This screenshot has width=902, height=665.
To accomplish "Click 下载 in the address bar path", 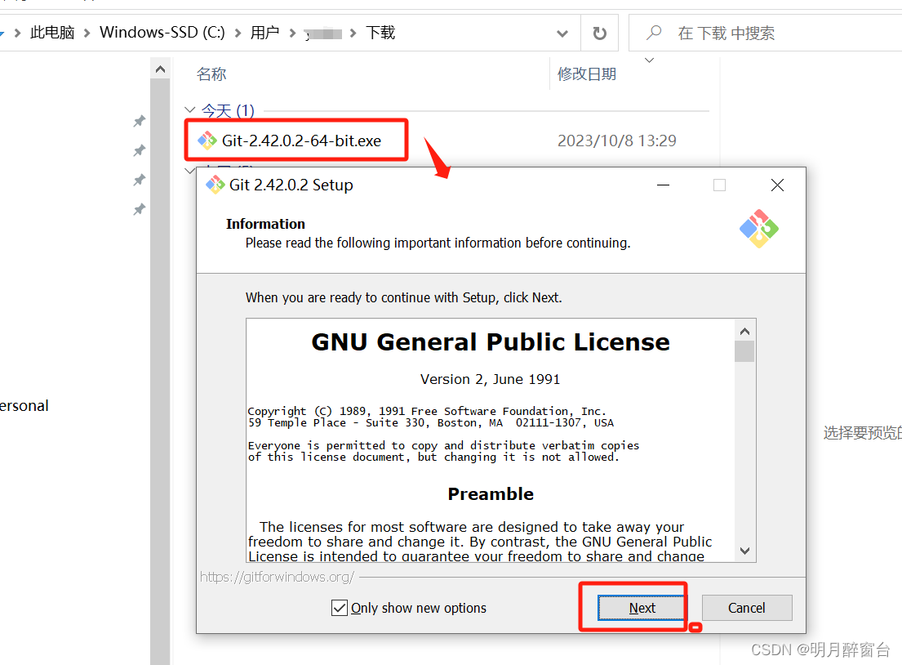I will (380, 33).
